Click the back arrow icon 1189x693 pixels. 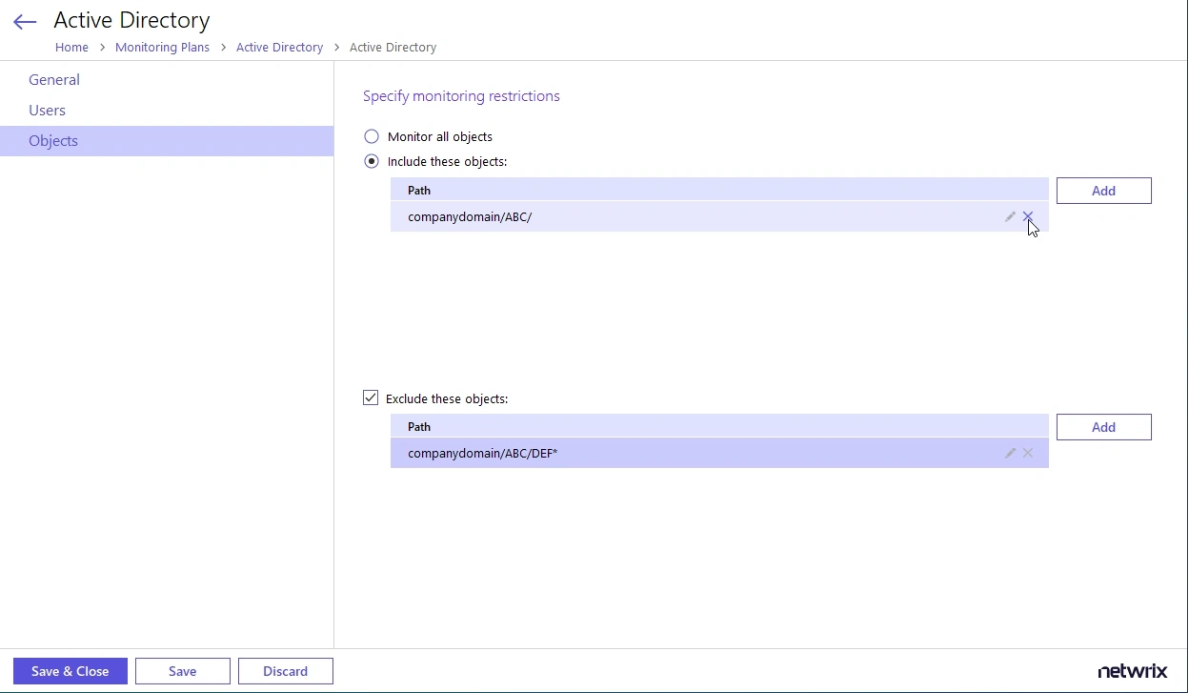coord(24,21)
